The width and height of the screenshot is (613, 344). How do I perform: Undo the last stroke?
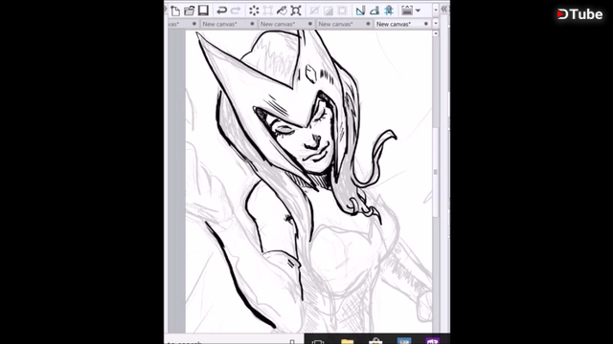pos(221,11)
